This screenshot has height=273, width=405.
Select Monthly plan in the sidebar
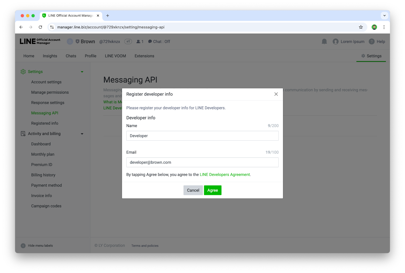point(43,154)
